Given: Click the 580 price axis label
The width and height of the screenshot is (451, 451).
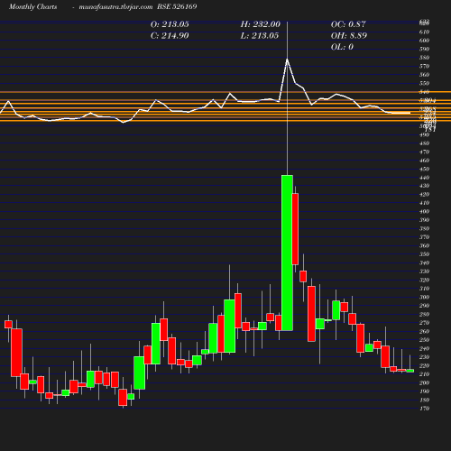Looking at the screenshot, I should pyautogui.click(x=424, y=58).
